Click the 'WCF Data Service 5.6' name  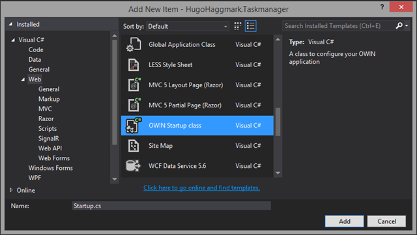(x=177, y=166)
